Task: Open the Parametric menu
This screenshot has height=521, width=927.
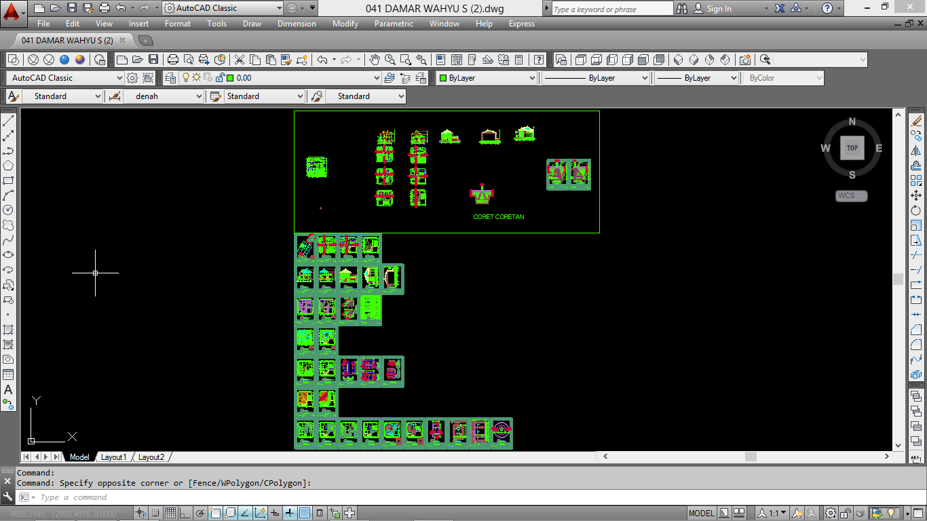Action: click(394, 24)
